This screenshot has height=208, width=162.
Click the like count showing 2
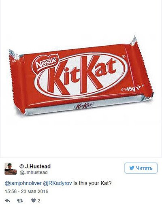39,201
